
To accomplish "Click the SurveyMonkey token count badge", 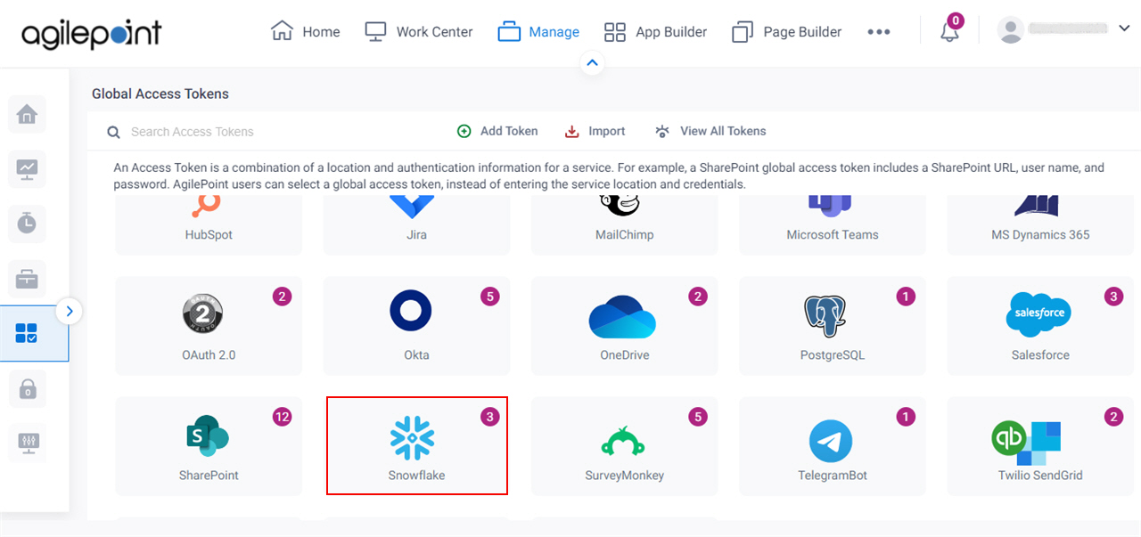I will (698, 416).
